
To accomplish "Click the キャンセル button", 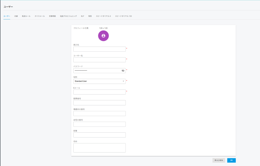I will point(219,160).
